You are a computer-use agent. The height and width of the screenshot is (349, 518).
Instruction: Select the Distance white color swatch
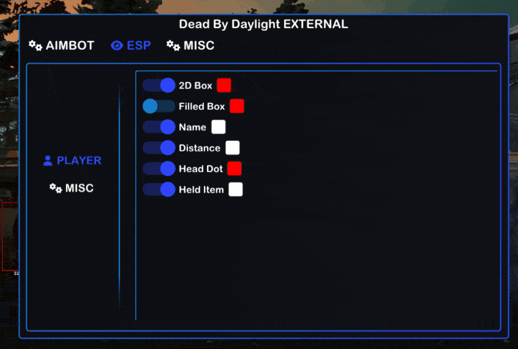click(x=233, y=148)
